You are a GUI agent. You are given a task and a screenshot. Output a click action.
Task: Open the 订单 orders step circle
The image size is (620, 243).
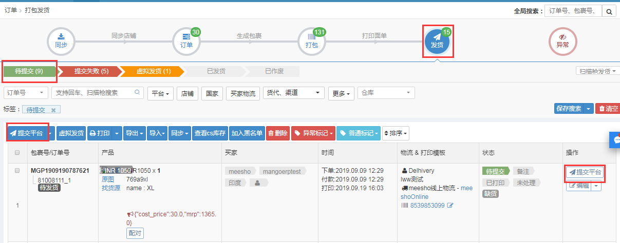click(x=186, y=41)
